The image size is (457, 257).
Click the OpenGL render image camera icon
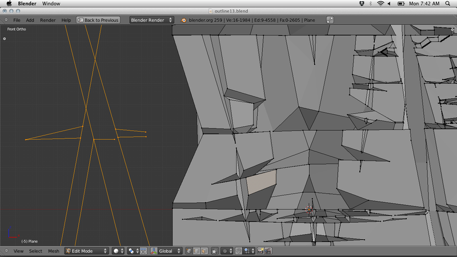pos(260,251)
